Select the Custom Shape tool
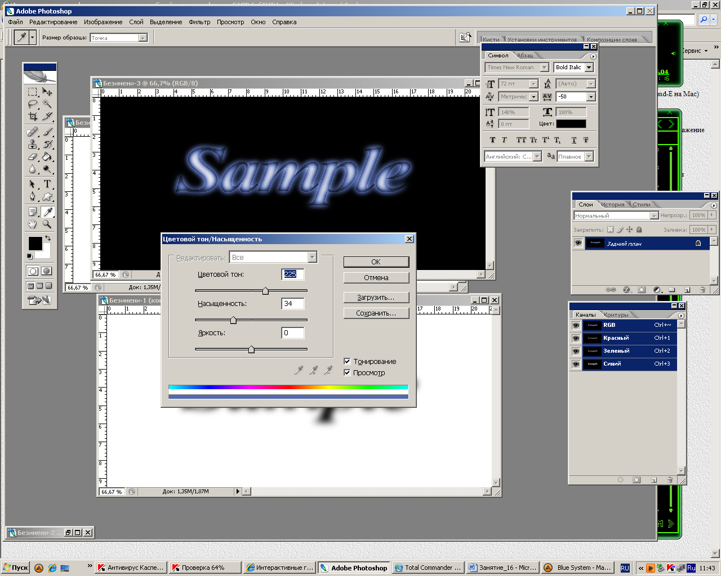Image resolution: width=721 pixels, height=576 pixels. (x=47, y=196)
